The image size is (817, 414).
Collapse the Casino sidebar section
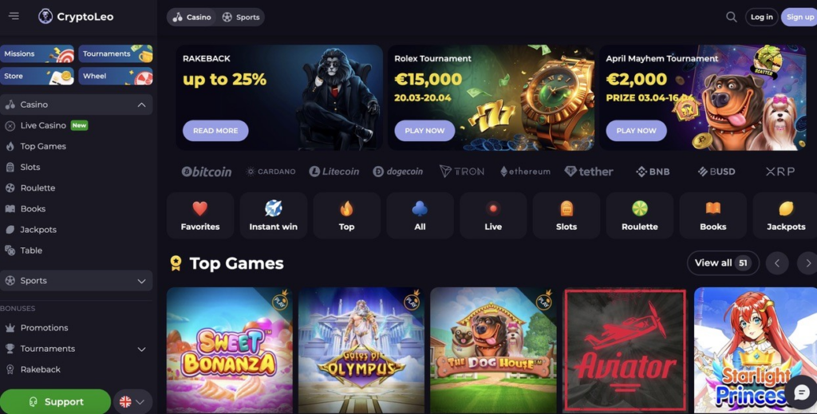141,104
